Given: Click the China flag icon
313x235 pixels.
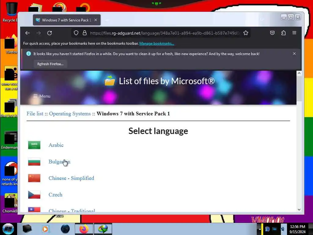Looking at the screenshot, I should tap(34, 178).
